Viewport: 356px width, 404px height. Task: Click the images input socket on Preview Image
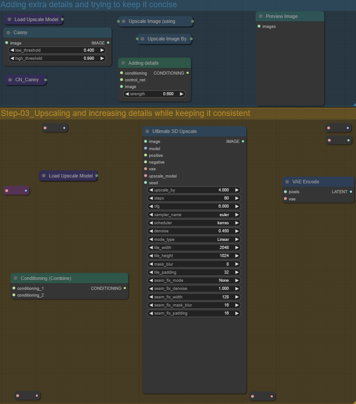point(259,27)
